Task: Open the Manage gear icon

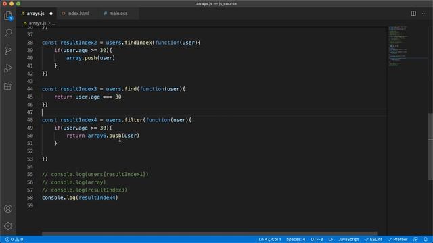Action: tap(8, 226)
